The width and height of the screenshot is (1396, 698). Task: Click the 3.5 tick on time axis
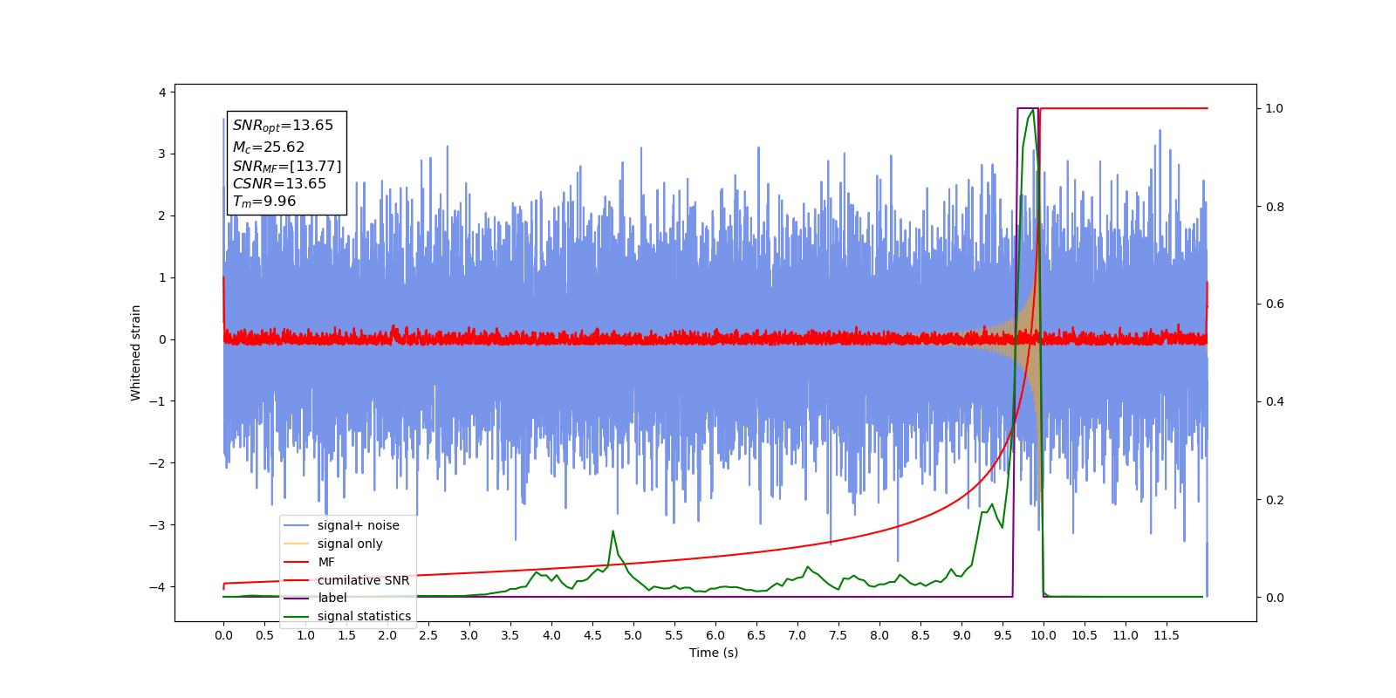510,635
